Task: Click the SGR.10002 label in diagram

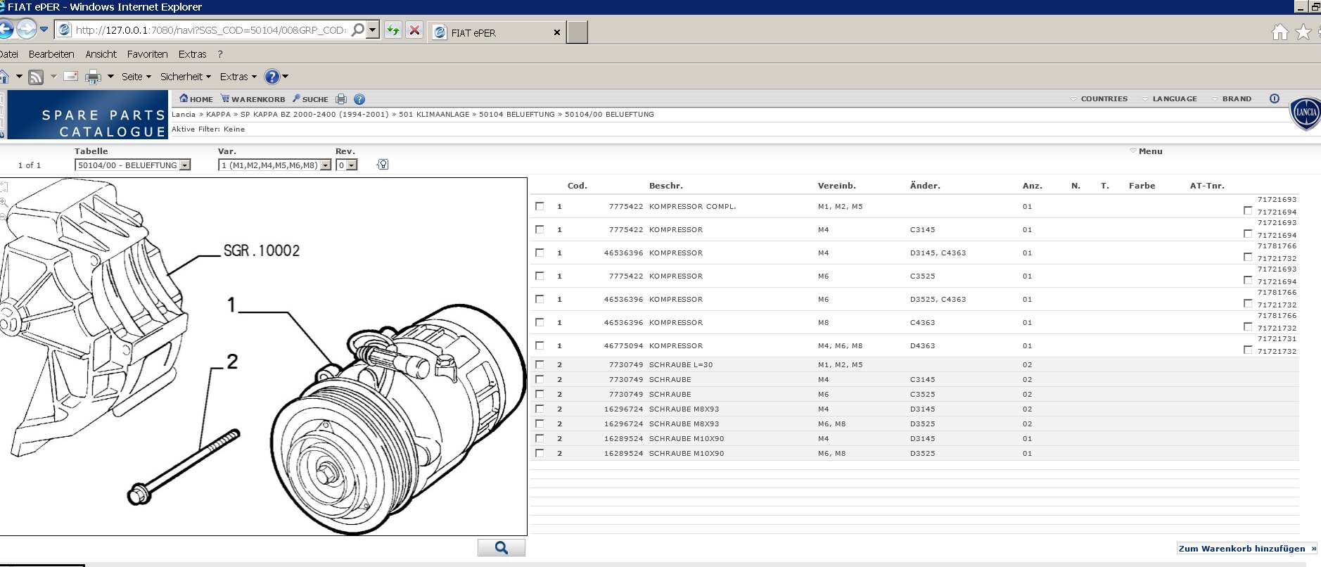Action: coord(262,250)
